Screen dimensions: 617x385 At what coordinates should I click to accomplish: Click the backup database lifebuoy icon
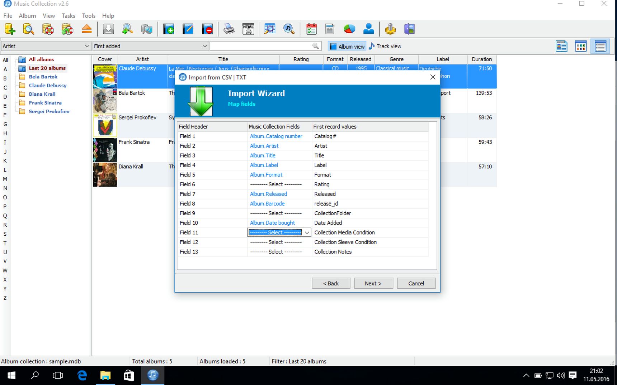coord(48,29)
